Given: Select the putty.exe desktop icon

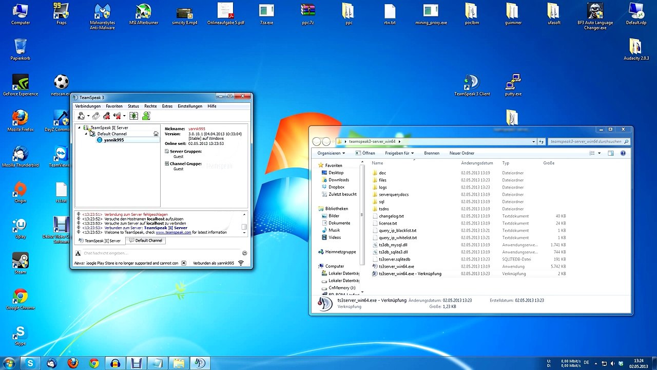Looking at the screenshot, I should pyautogui.click(x=513, y=85).
